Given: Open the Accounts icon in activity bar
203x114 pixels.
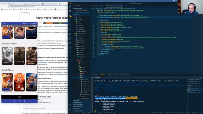Looking at the screenshot, I should [70, 105].
